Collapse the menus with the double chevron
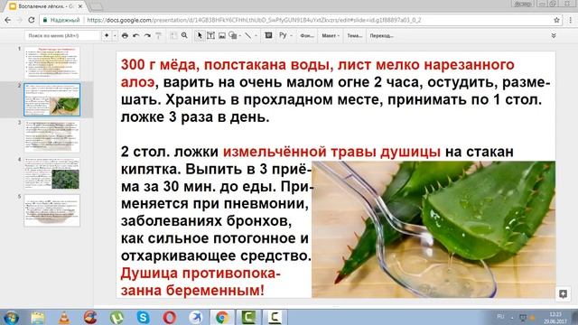Viewport: 578px width, 325px height. coord(554,36)
